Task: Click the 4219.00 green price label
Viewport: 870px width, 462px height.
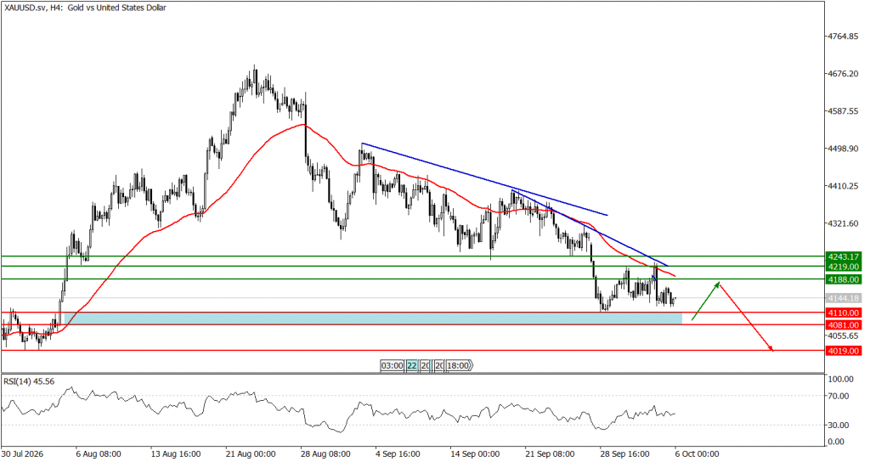Action: pos(844,267)
